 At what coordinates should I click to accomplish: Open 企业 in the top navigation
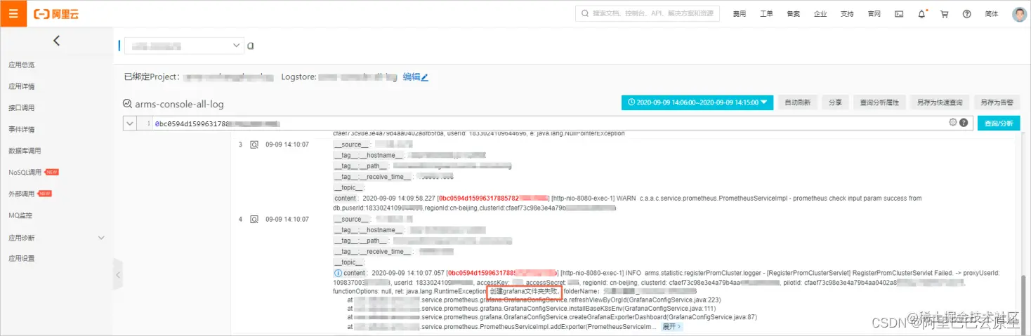pyautogui.click(x=820, y=14)
